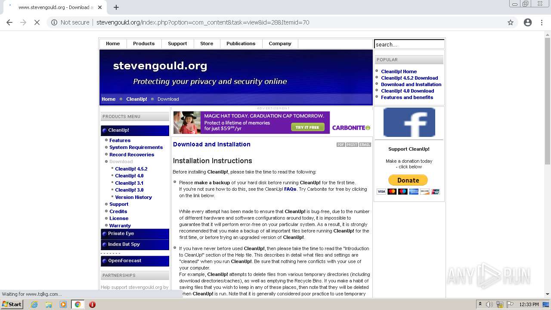Open the Windows Start menu
Image resolution: width=551 pixels, height=310 pixels.
point(12,304)
